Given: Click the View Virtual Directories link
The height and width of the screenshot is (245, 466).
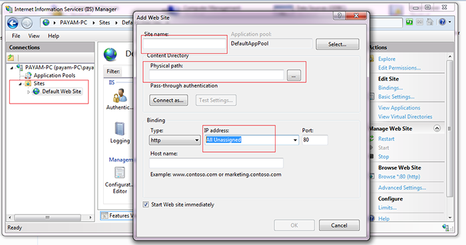Looking at the screenshot, I should (405, 117).
